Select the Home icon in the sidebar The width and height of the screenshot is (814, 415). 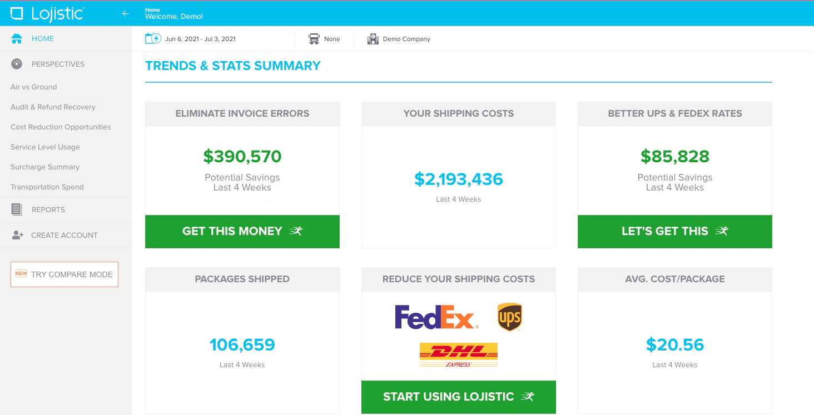click(x=16, y=38)
